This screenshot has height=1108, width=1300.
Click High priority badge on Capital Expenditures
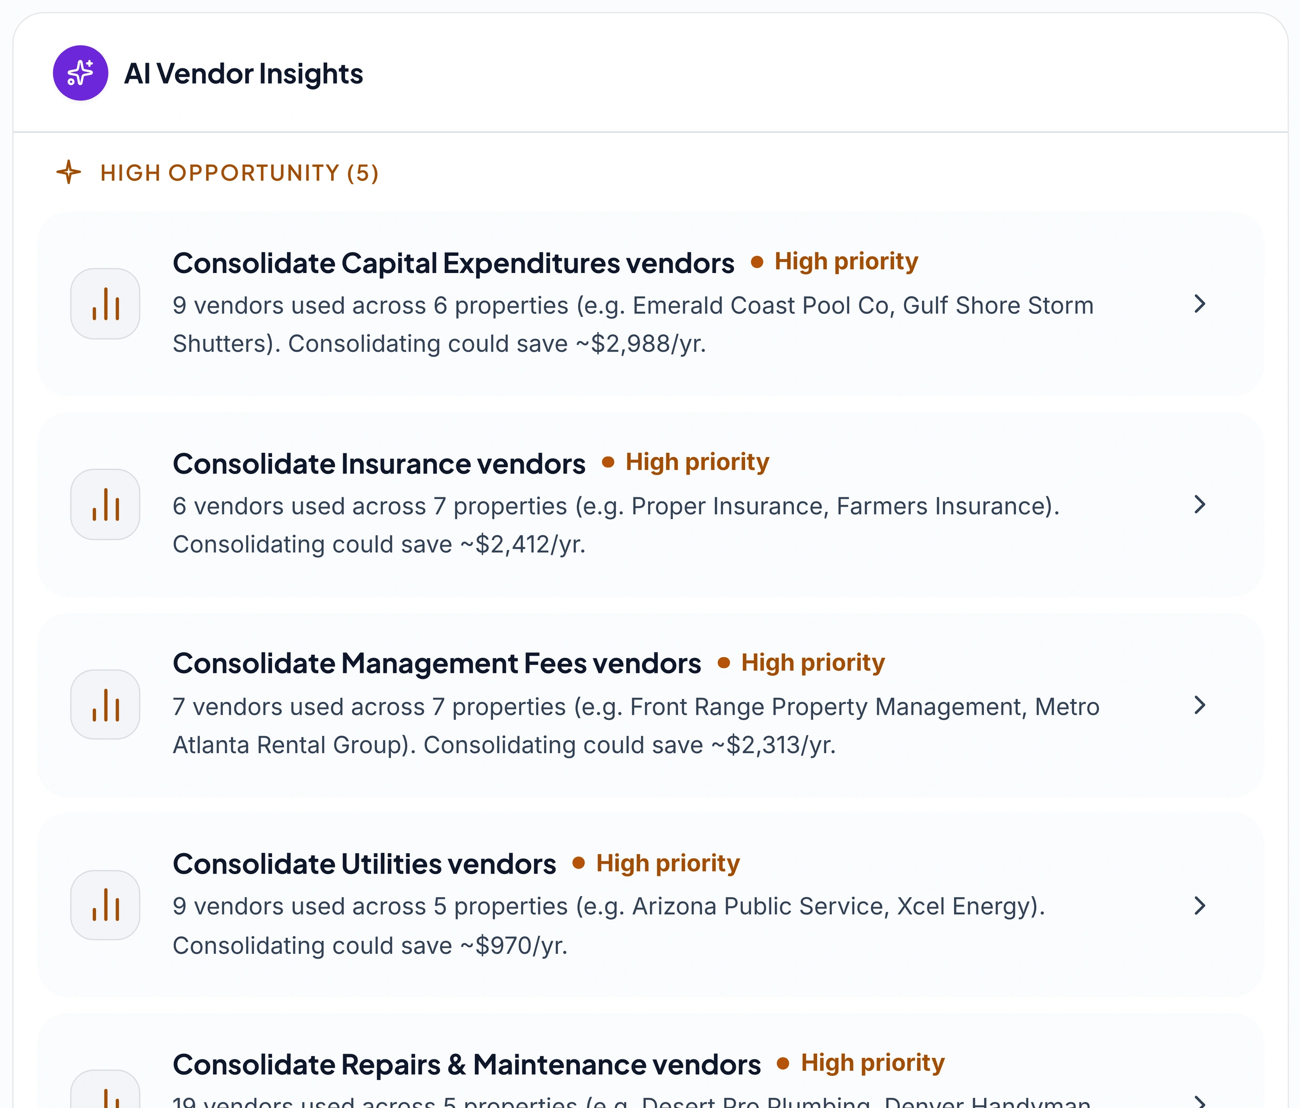pos(834,261)
